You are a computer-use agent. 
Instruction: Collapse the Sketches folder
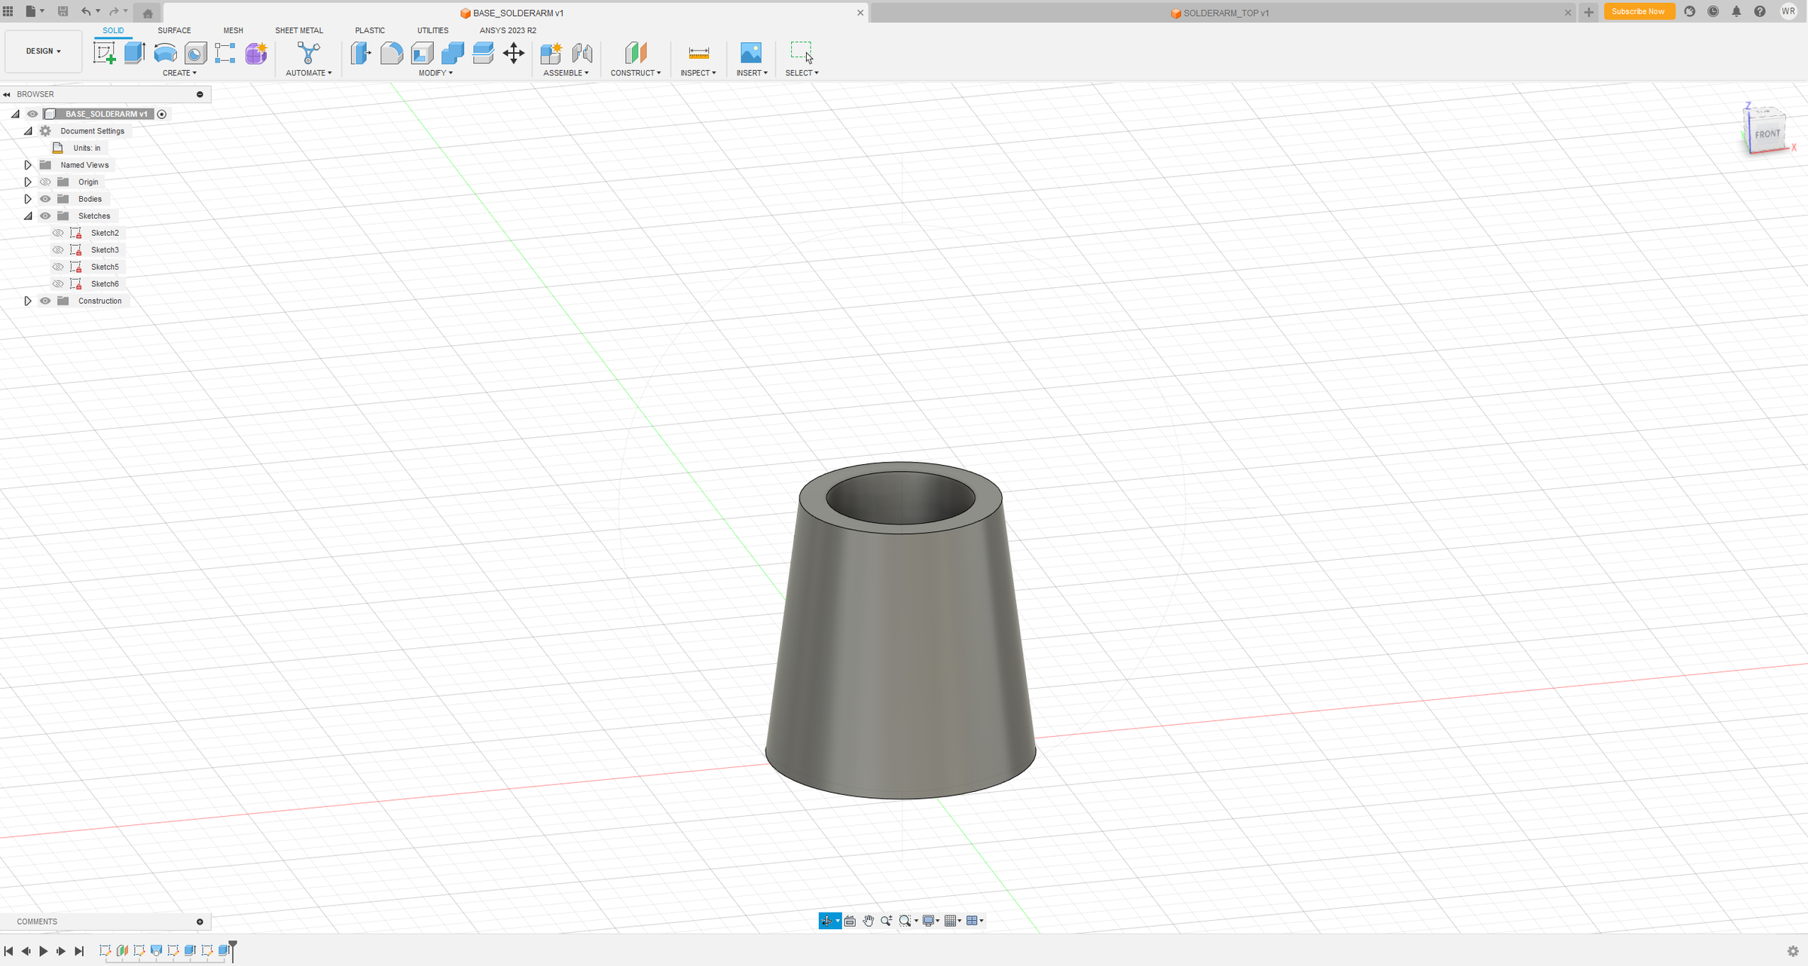(x=28, y=216)
